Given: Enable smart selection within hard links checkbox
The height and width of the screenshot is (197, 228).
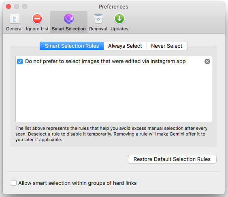Looking at the screenshot, I should [14, 183].
